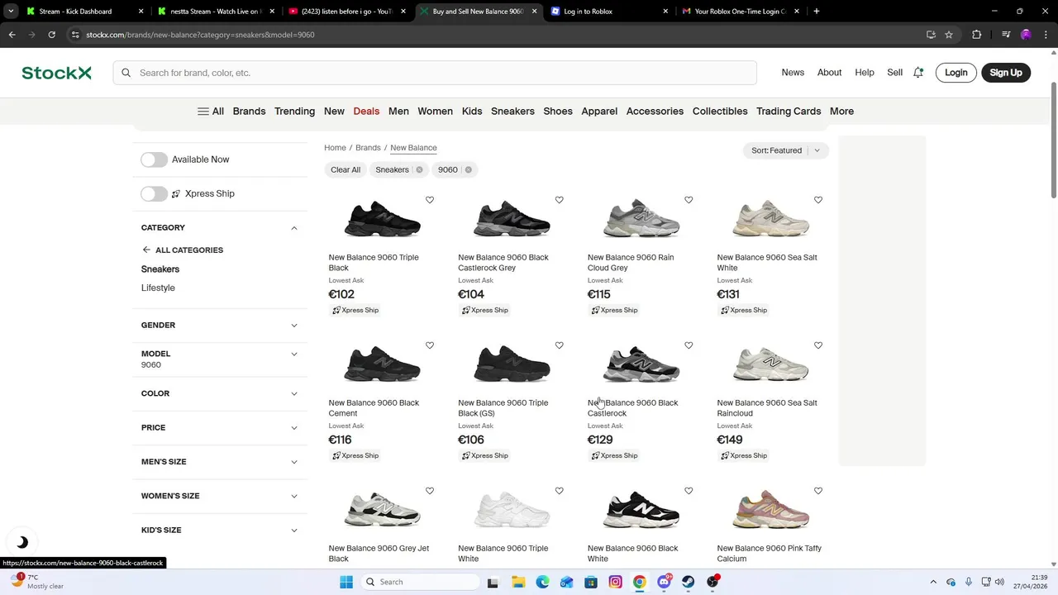Favorite the 9060 Sea Salt White heart
The width and height of the screenshot is (1058, 595).
coord(818,200)
